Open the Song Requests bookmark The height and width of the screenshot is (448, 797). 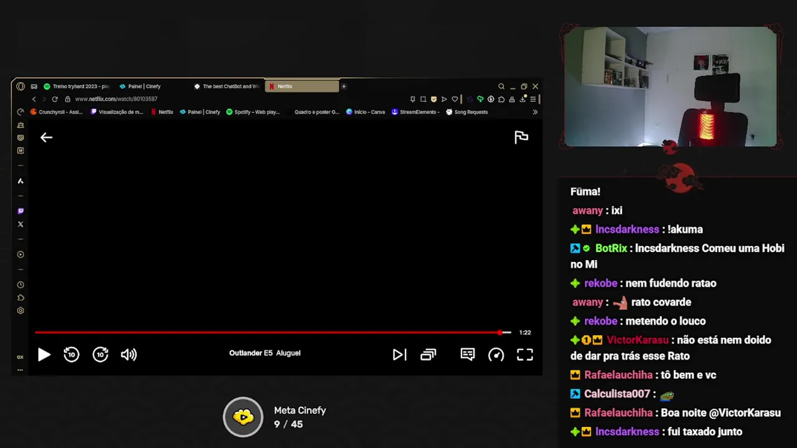point(467,112)
